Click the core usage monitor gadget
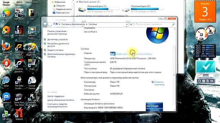 tap(205, 51)
